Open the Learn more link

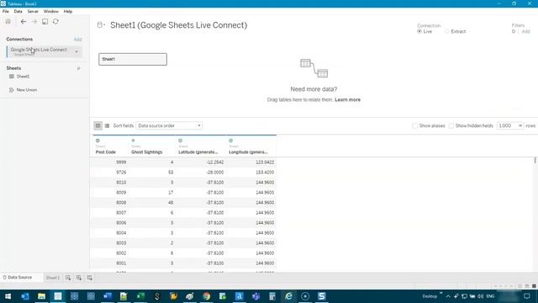(347, 99)
